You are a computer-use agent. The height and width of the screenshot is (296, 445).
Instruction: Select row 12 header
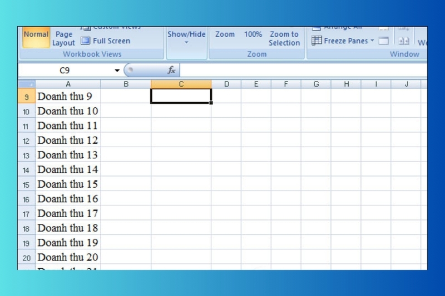tap(26, 140)
